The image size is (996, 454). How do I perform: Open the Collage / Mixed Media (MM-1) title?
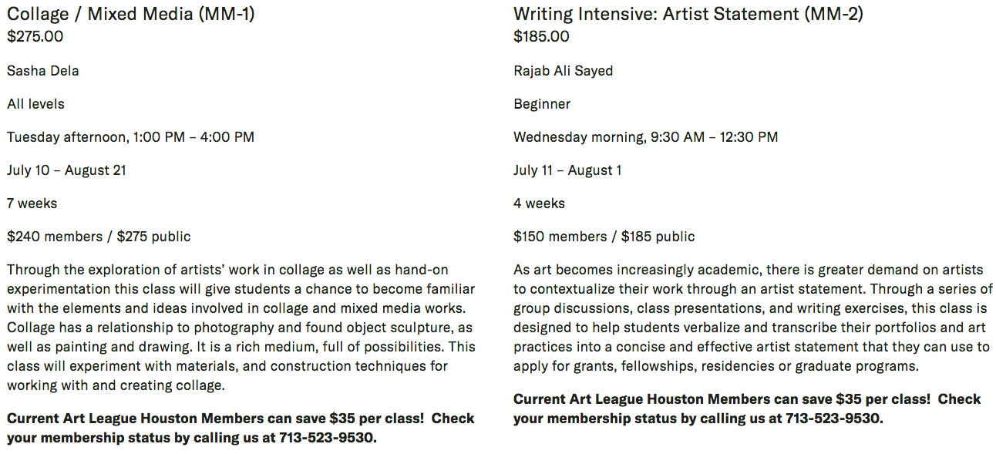pos(130,14)
